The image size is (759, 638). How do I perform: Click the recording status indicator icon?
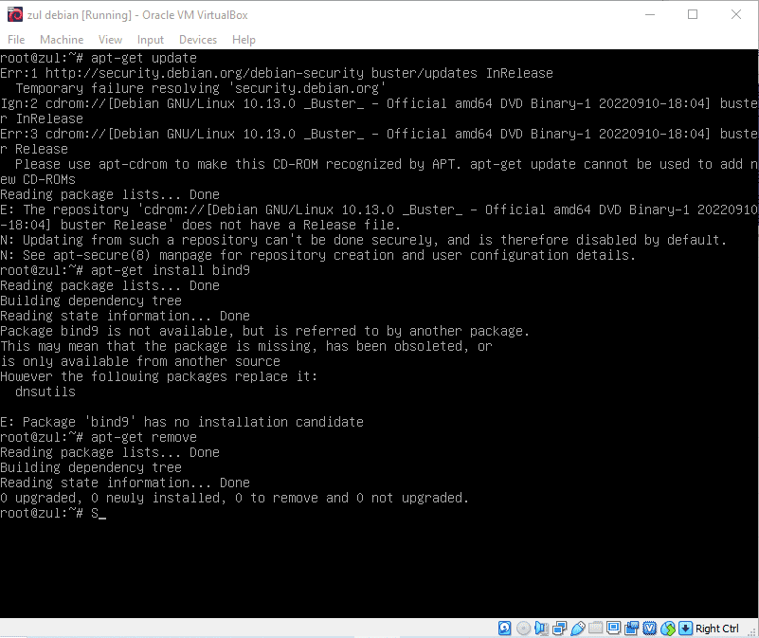point(631,629)
